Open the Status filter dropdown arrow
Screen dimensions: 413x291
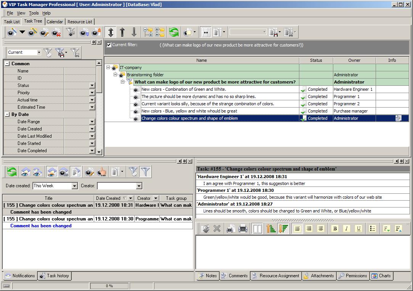pyautogui.click(x=92, y=85)
